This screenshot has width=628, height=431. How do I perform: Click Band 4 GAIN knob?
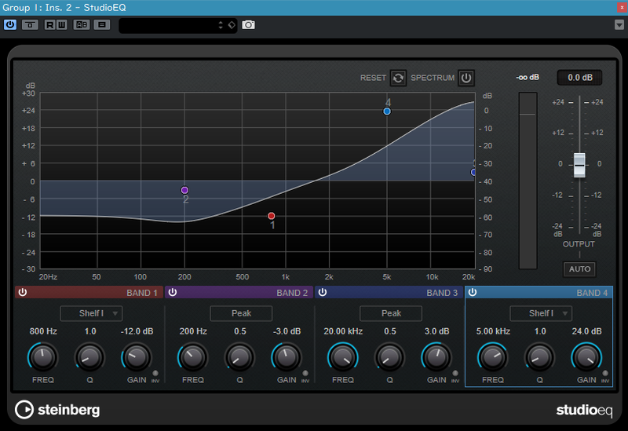point(586,357)
